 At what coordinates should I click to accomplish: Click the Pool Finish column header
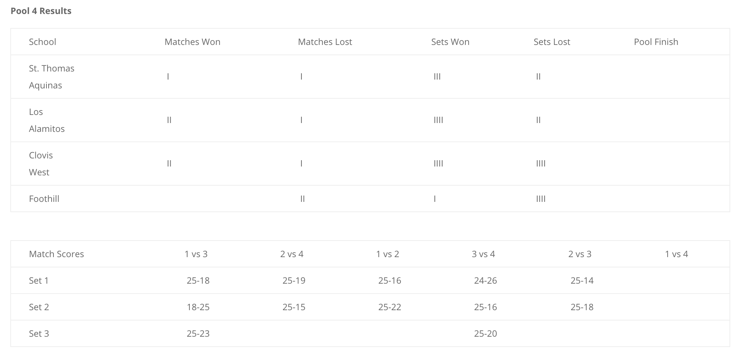click(656, 42)
